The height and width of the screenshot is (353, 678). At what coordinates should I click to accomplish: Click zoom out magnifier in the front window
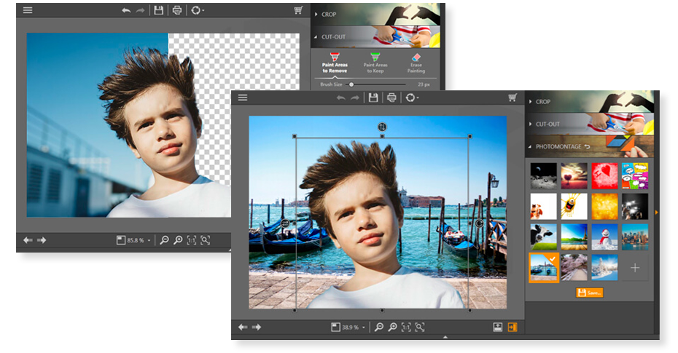point(379,327)
